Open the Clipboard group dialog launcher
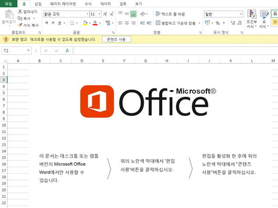Viewport: 278px width, 208px height. tap(39, 32)
